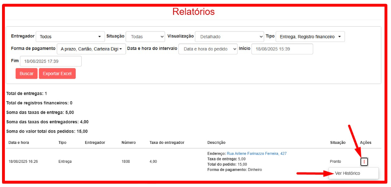This screenshot has width=391, height=187.
Task: Click the Início date-time field
Action: tap(282, 49)
